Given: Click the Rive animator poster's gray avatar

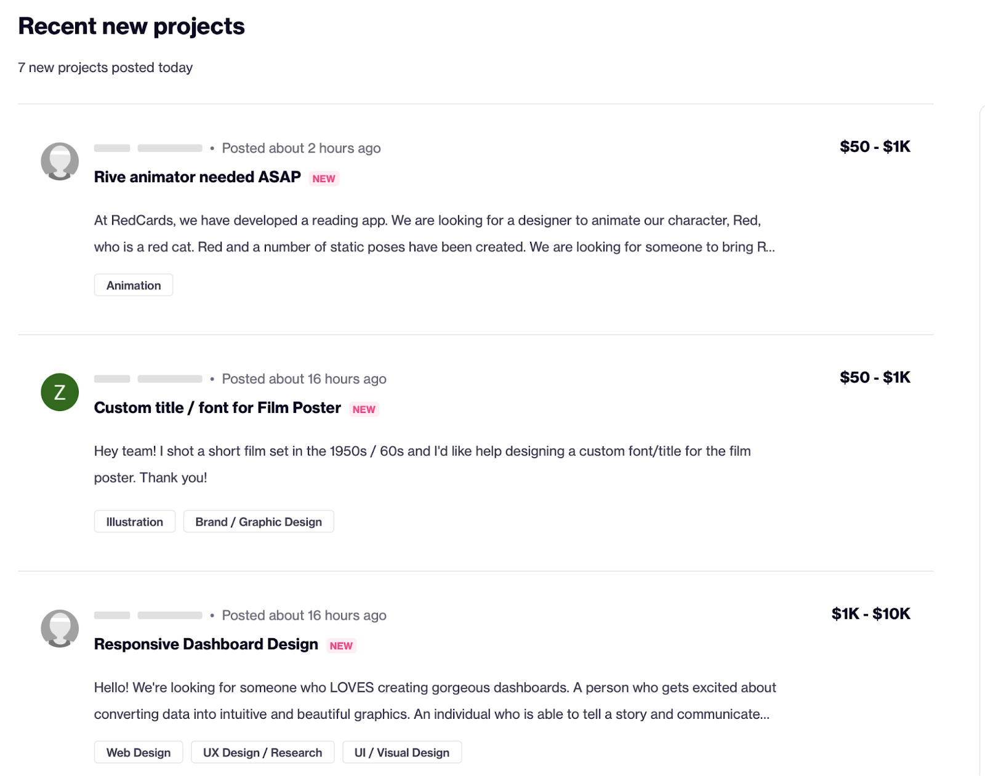Looking at the screenshot, I should pos(60,161).
